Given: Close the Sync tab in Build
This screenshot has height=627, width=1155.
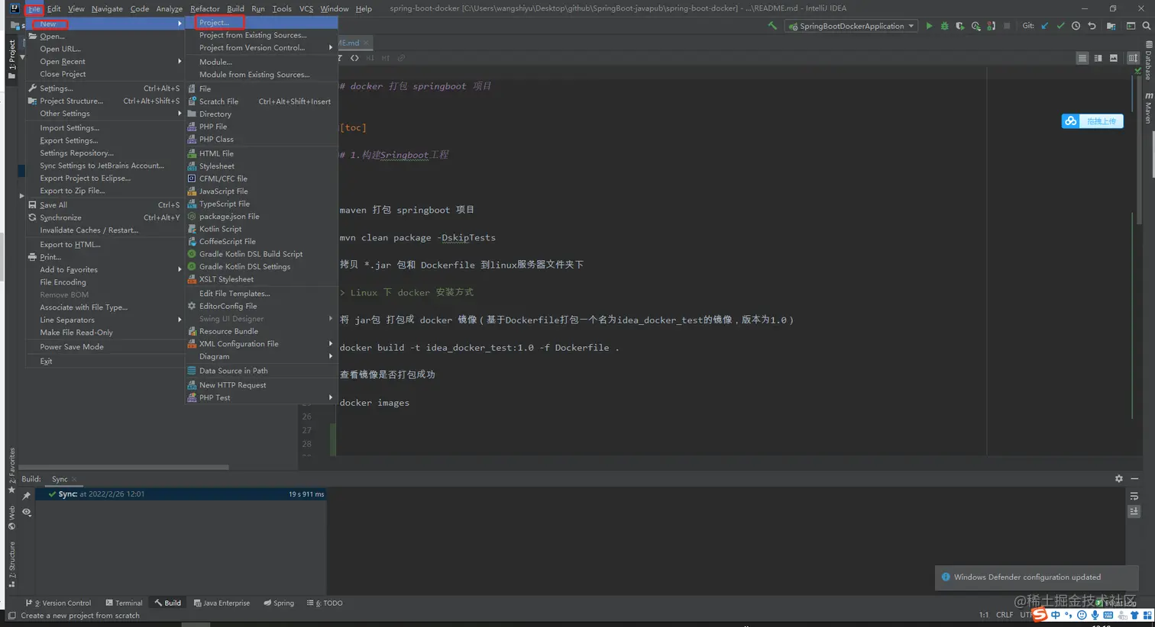Looking at the screenshot, I should [x=74, y=480].
